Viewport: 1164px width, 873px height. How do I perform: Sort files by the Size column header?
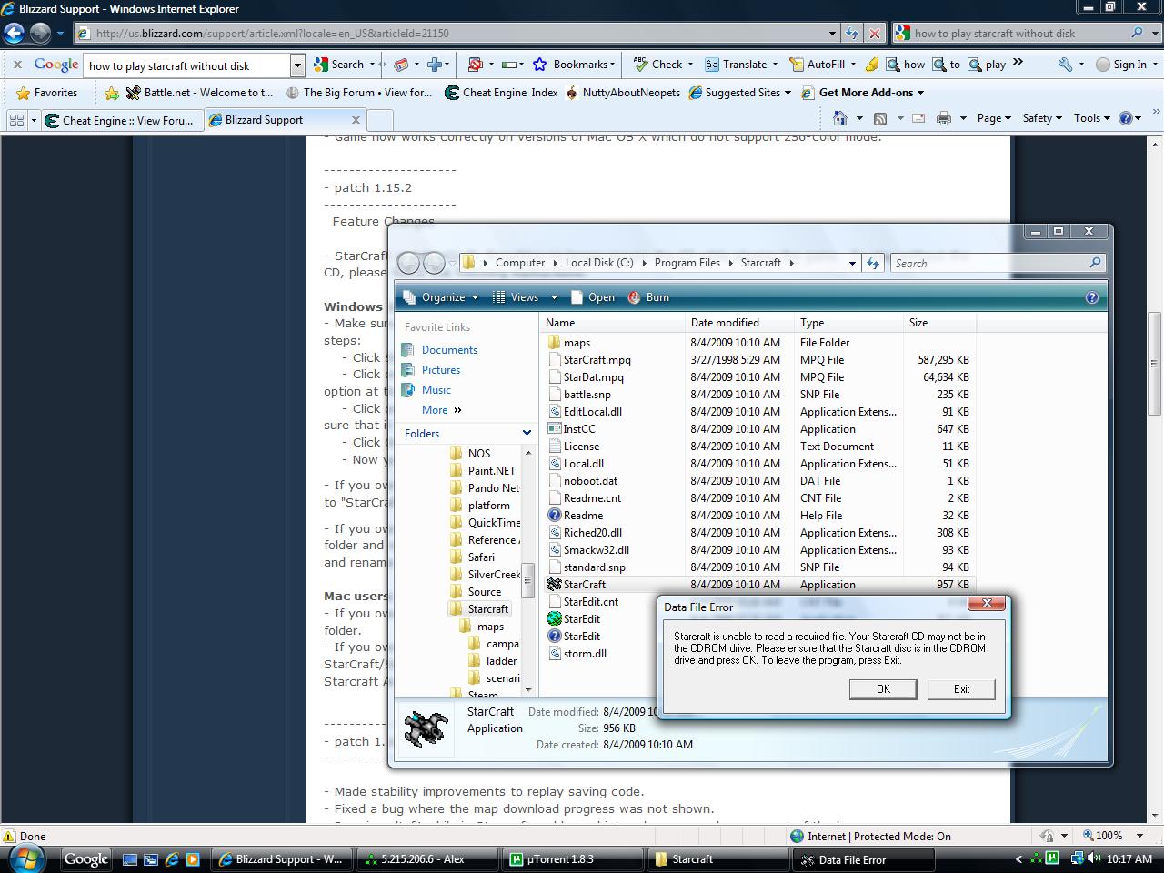tap(939, 323)
